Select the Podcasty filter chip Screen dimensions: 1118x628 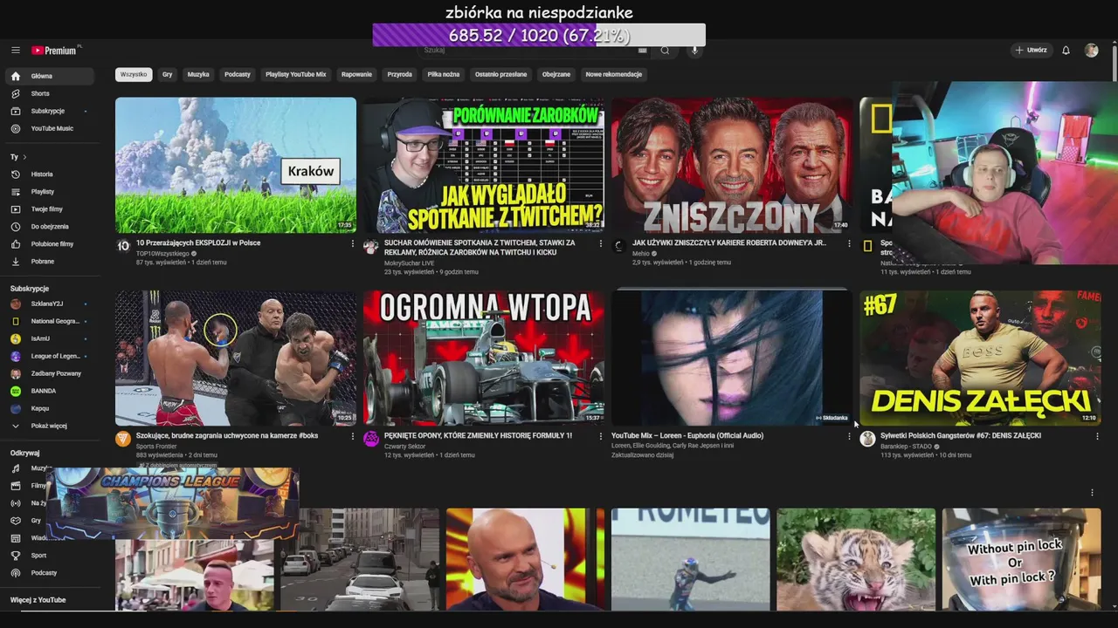[238, 75]
